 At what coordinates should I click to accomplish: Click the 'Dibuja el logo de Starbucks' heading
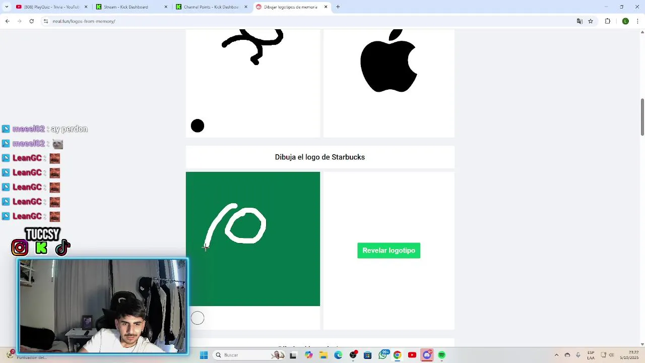[320, 157]
